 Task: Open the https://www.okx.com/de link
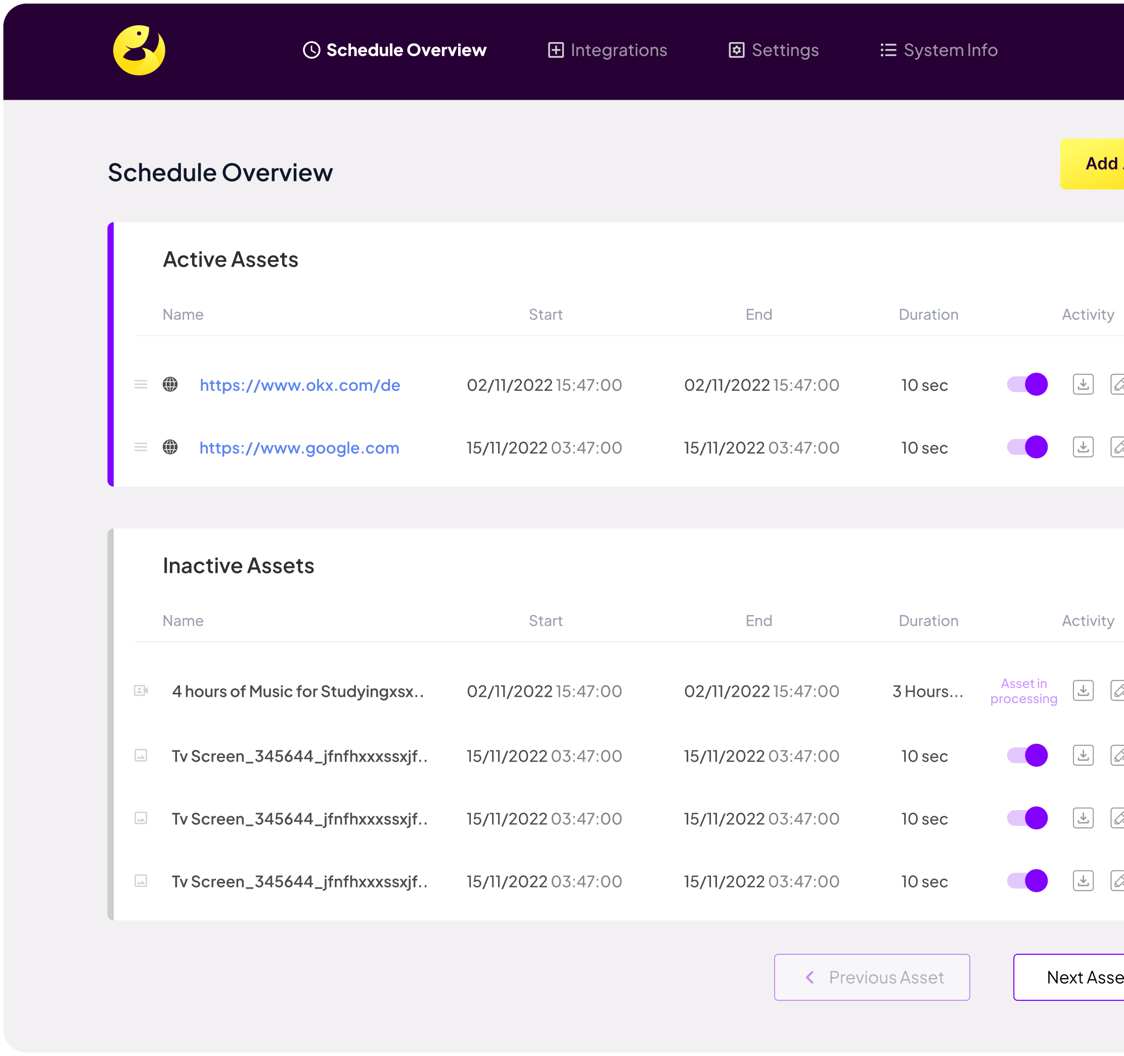300,385
